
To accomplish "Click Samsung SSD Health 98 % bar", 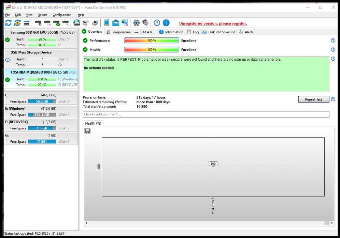I will click(42, 39).
